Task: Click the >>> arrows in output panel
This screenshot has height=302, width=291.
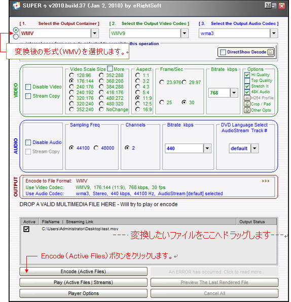Action: 266,181
